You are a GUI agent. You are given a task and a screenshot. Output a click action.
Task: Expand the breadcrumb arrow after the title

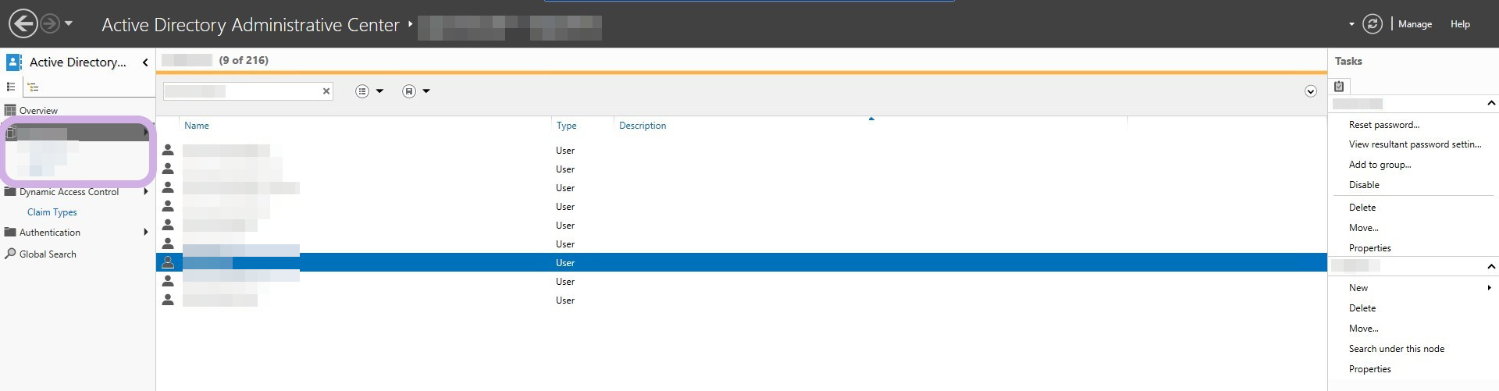(410, 24)
